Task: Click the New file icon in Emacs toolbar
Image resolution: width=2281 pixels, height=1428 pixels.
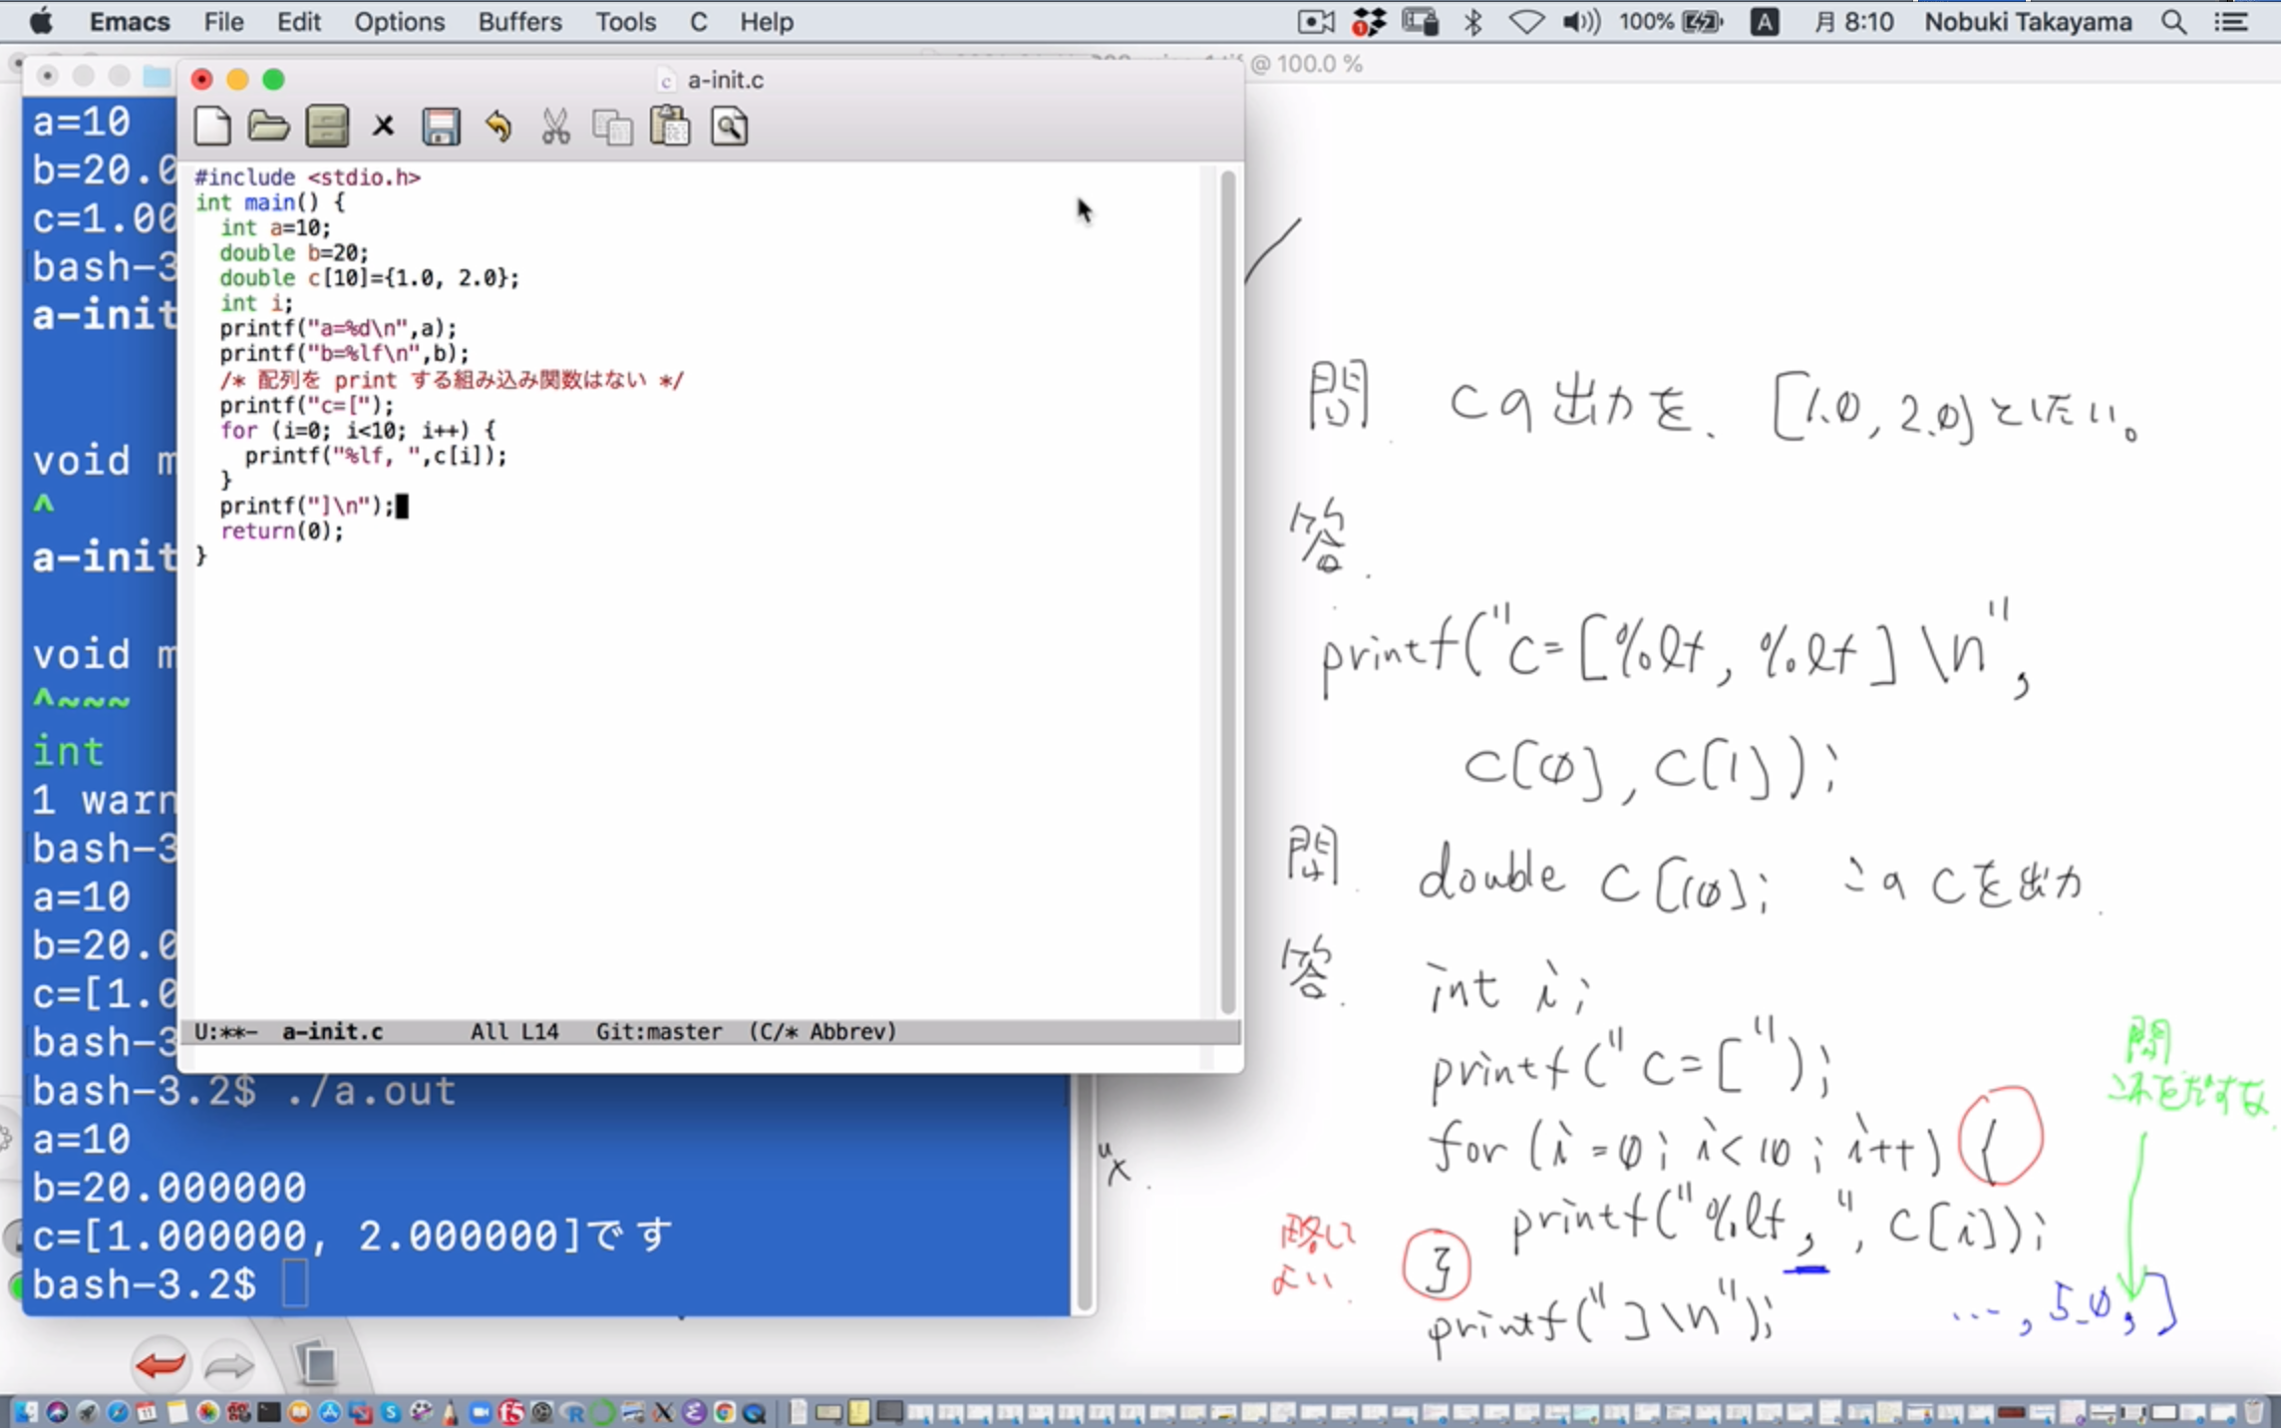Action: 212,128
